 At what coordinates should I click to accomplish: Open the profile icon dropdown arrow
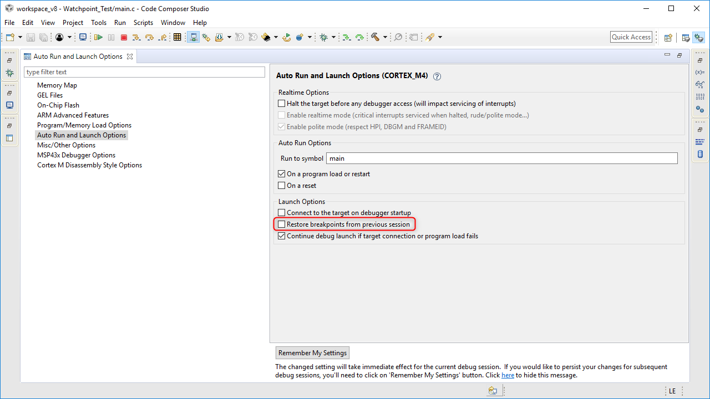[69, 37]
